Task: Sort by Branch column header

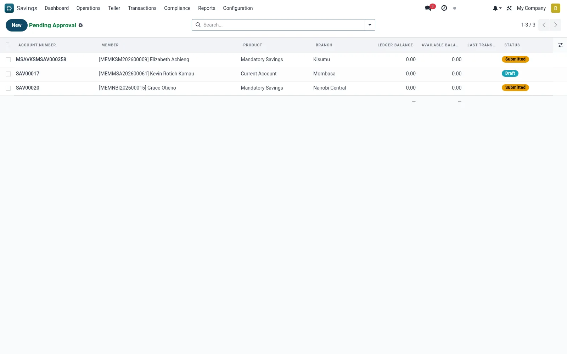Action: pyautogui.click(x=324, y=45)
